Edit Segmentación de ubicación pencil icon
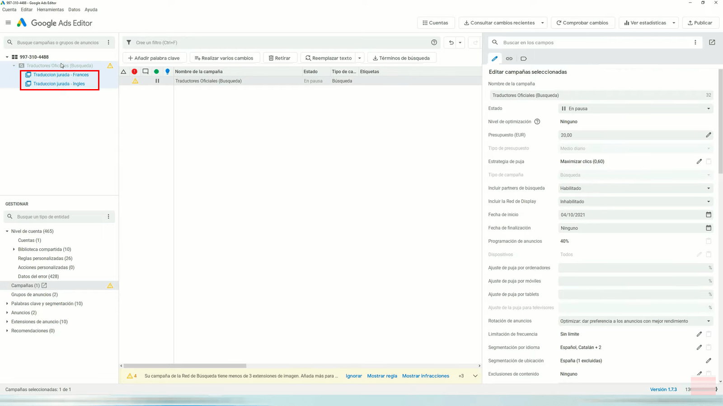 tap(709, 361)
